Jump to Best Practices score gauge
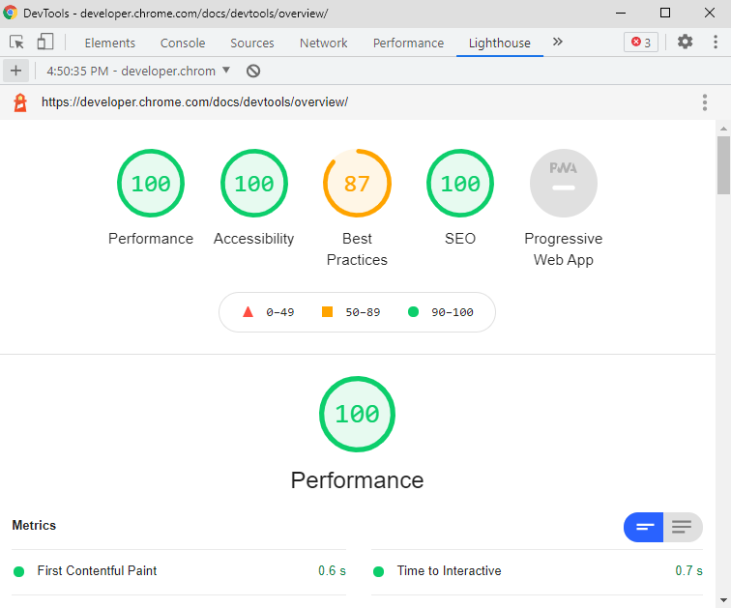Screen dimensions: 731x608 click(357, 184)
